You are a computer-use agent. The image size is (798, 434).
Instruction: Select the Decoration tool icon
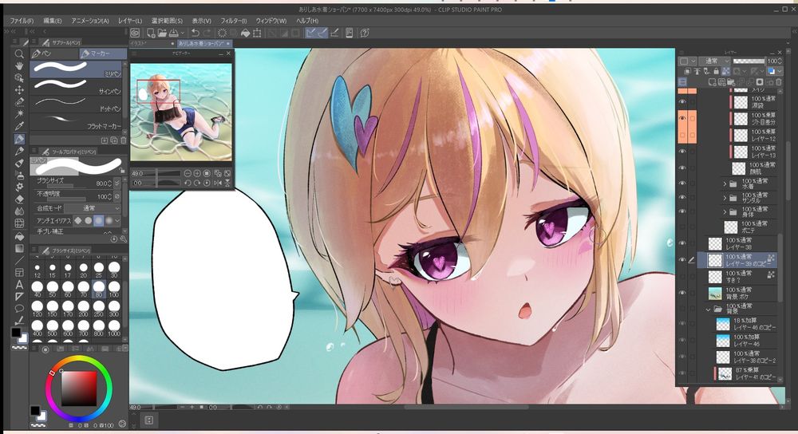(19, 187)
